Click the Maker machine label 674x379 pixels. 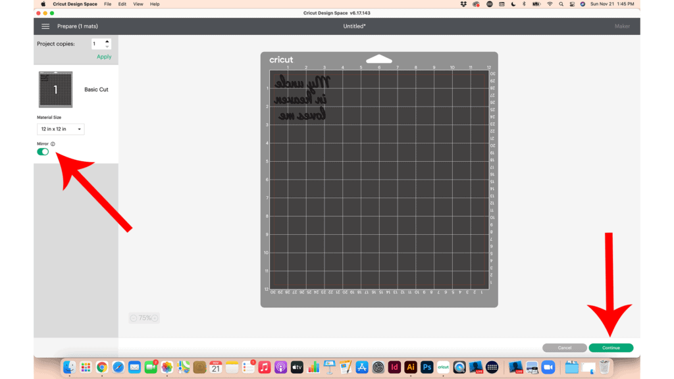click(x=622, y=26)
